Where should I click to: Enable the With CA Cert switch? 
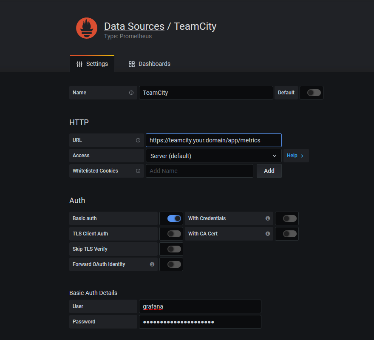pos(290,234)
